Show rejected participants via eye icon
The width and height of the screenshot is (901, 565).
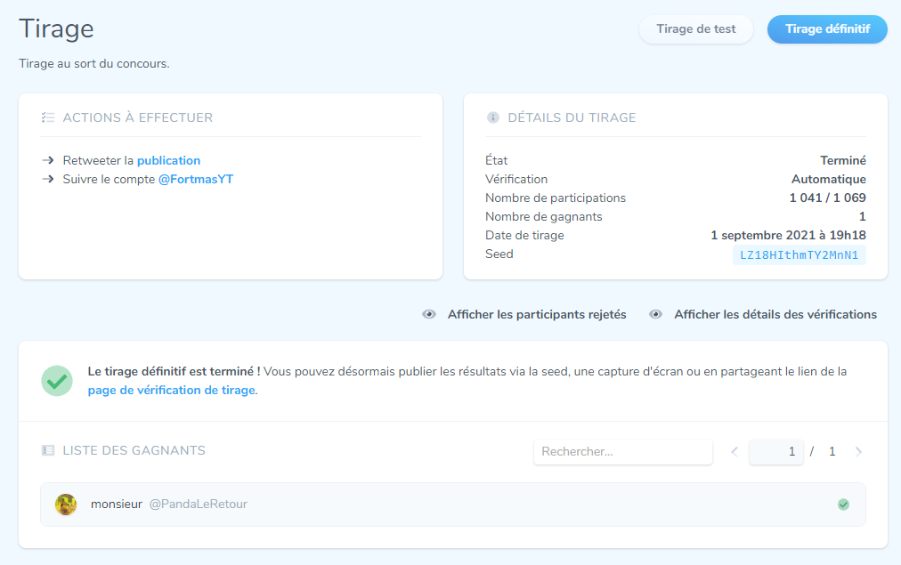429,314
